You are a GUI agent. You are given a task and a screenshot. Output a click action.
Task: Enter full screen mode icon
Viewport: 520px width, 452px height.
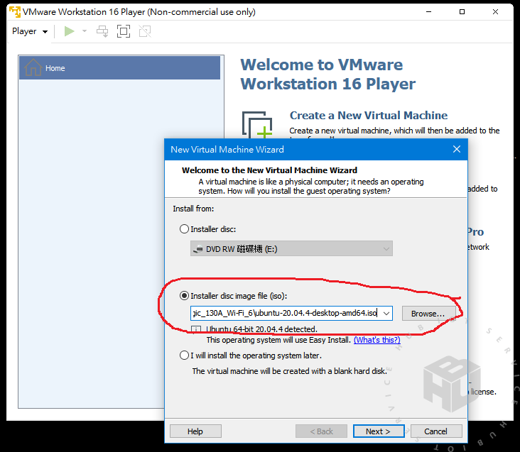click(x=124, y=31)
